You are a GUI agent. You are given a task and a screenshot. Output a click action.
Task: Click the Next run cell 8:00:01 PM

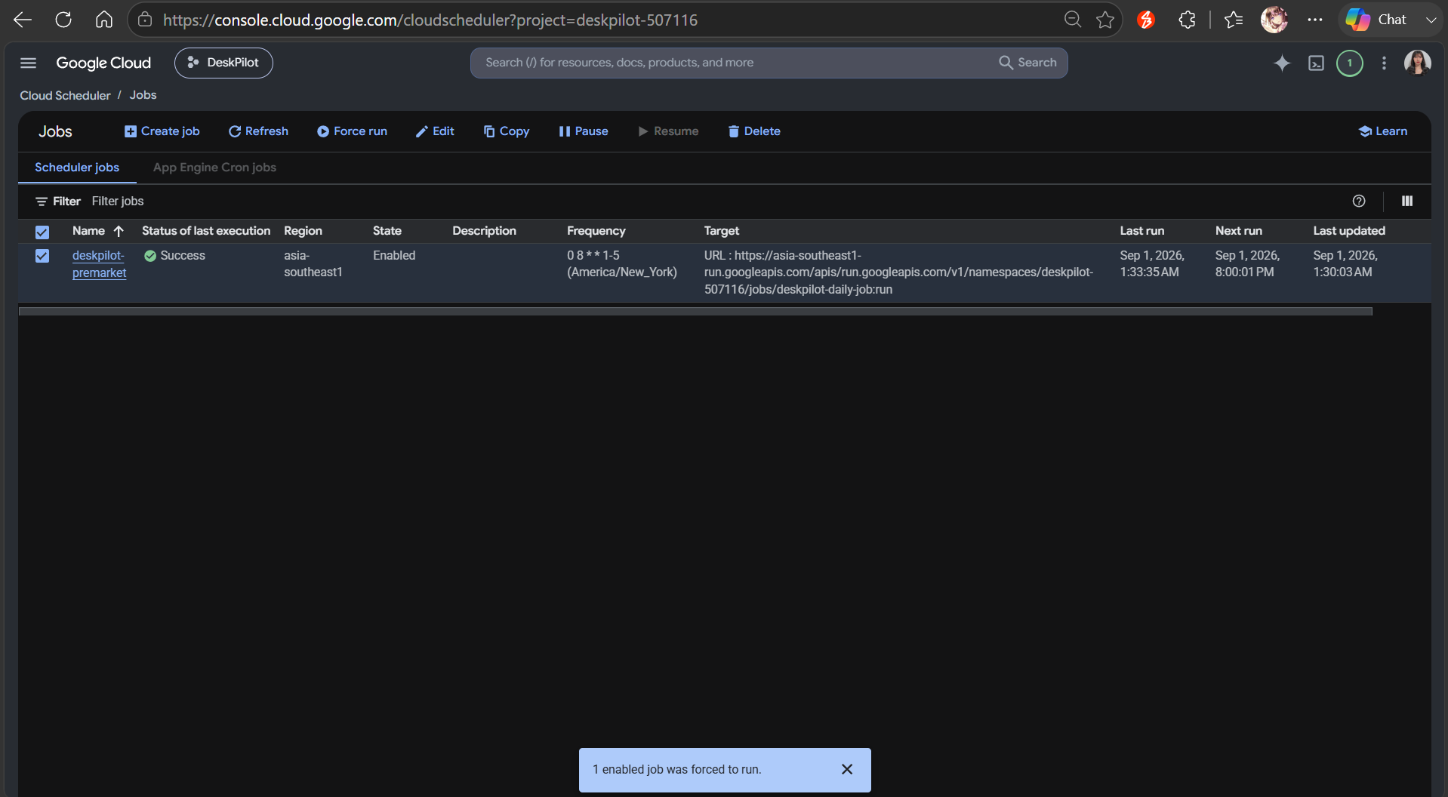tap(1247, 264)
